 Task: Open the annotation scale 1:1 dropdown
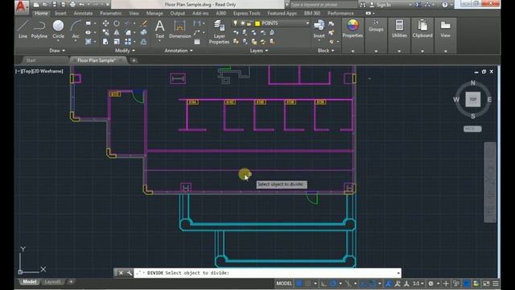[x=418, y=284]
